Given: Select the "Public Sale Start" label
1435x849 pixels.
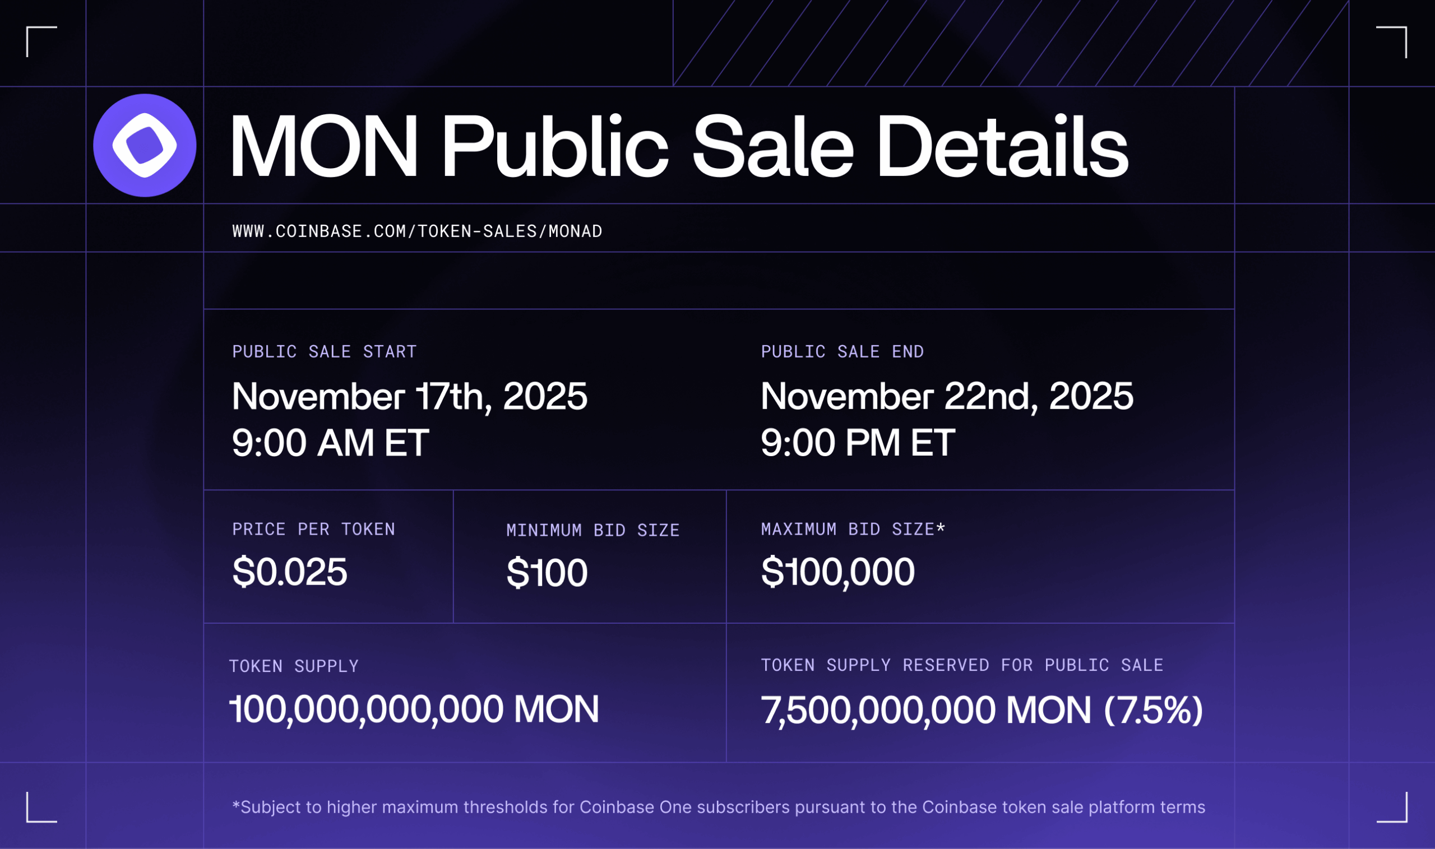Looking at the screenshot, I should point(325,351).
